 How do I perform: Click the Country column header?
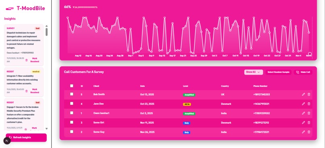point(225,86)
